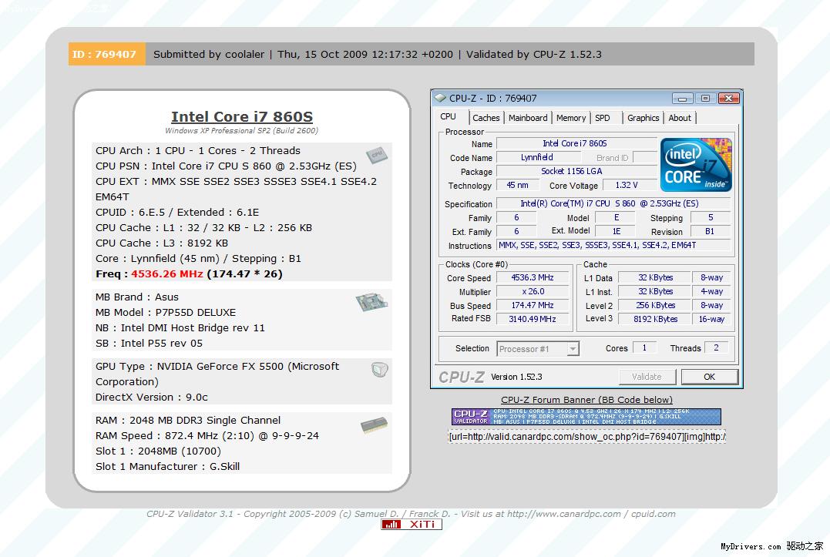830x557 pixels.
Task: Switch to the Memory tab
Action: (x=570, y=118)
